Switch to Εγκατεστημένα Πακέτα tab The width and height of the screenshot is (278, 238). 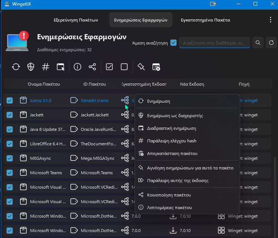pos(205,20)
